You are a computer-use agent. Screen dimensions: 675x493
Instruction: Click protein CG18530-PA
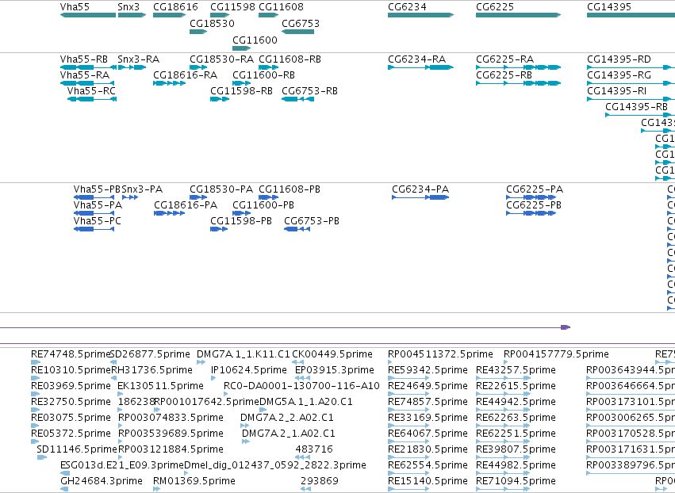(221, 189)
